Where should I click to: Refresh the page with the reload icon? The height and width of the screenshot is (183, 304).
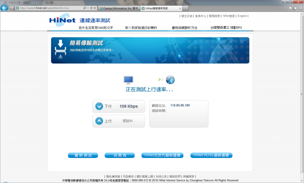(x=91, y=8)
